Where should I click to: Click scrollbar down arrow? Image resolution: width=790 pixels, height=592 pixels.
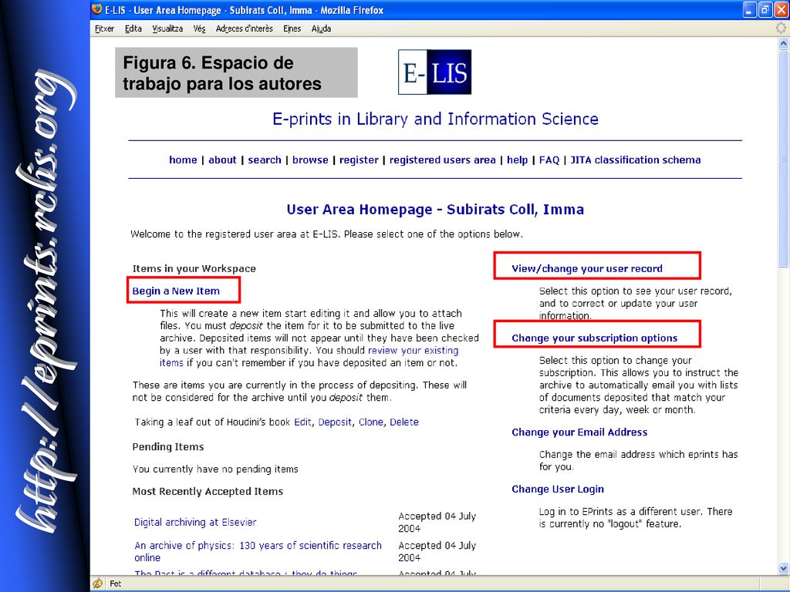pyautogui.click(x=783, y=569)
